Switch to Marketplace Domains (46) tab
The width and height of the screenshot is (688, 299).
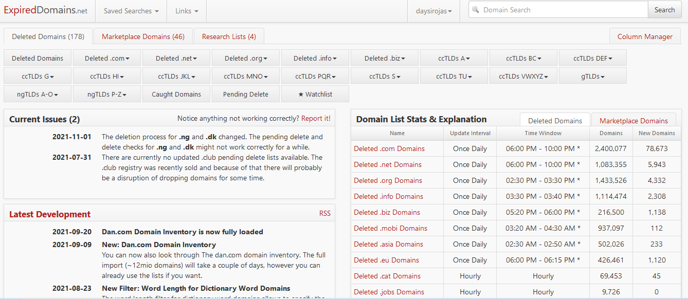[x=143, y=36]
